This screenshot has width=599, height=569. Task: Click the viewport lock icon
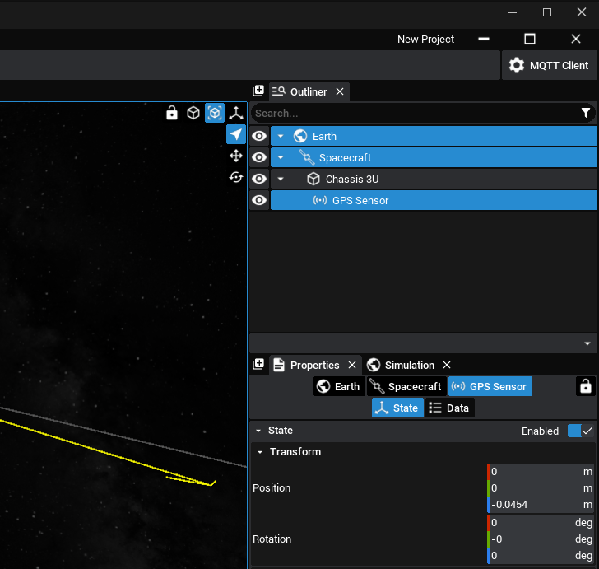click(172, 113)
